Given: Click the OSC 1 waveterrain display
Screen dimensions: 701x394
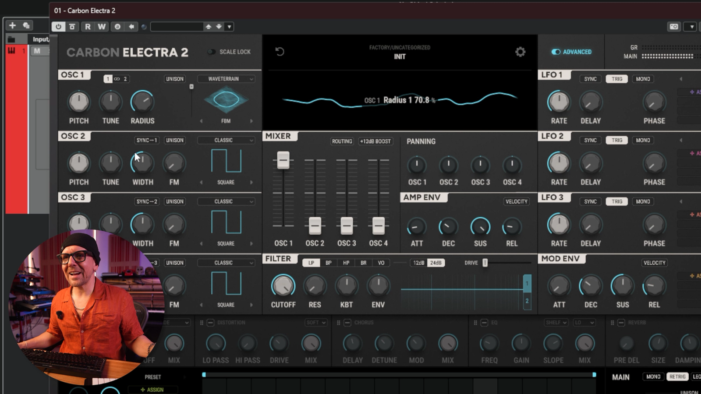Looking at the screenshot, I should tap(226, 100).
